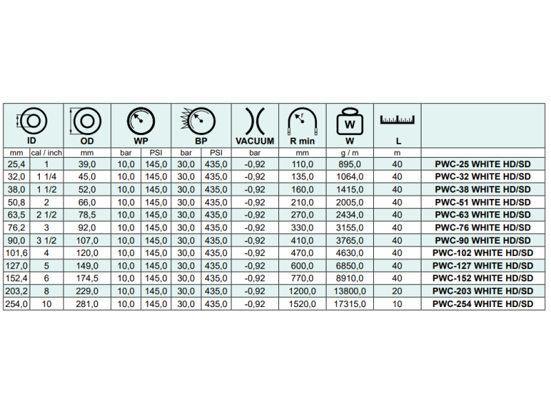Viewport: 551px width, 413px height.
Task: Select the working pressure WP gauge icon
Action: tap(141, 122)
